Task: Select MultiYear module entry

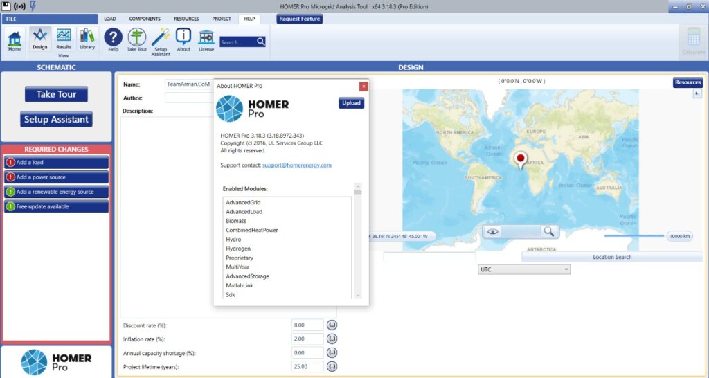Action: click(x=237, y=267)
